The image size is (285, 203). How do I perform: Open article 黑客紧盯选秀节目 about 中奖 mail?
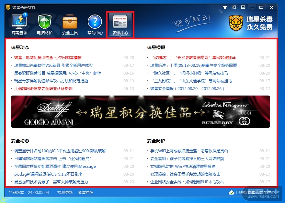click(x=58, y=73)
